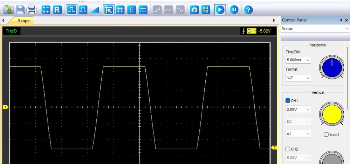Open CH1 voltage 2.00V dropdown
This screenshot has height=164, width=350.
pos(298,109)
